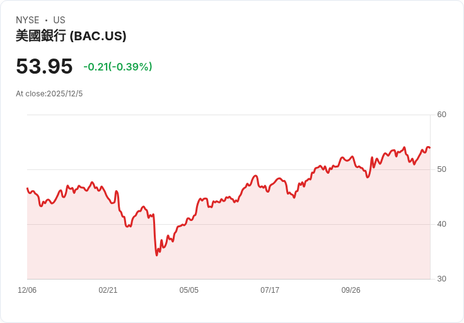Click the (-0.39%) percentage change
Image resolution: width=464 pixels, height=323 pixels.
pos(130,67)
